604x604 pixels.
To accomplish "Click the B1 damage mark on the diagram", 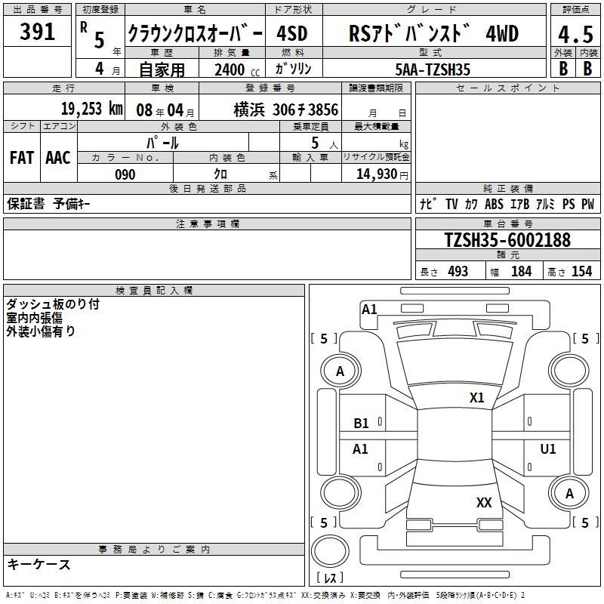I will pos(361,424).
